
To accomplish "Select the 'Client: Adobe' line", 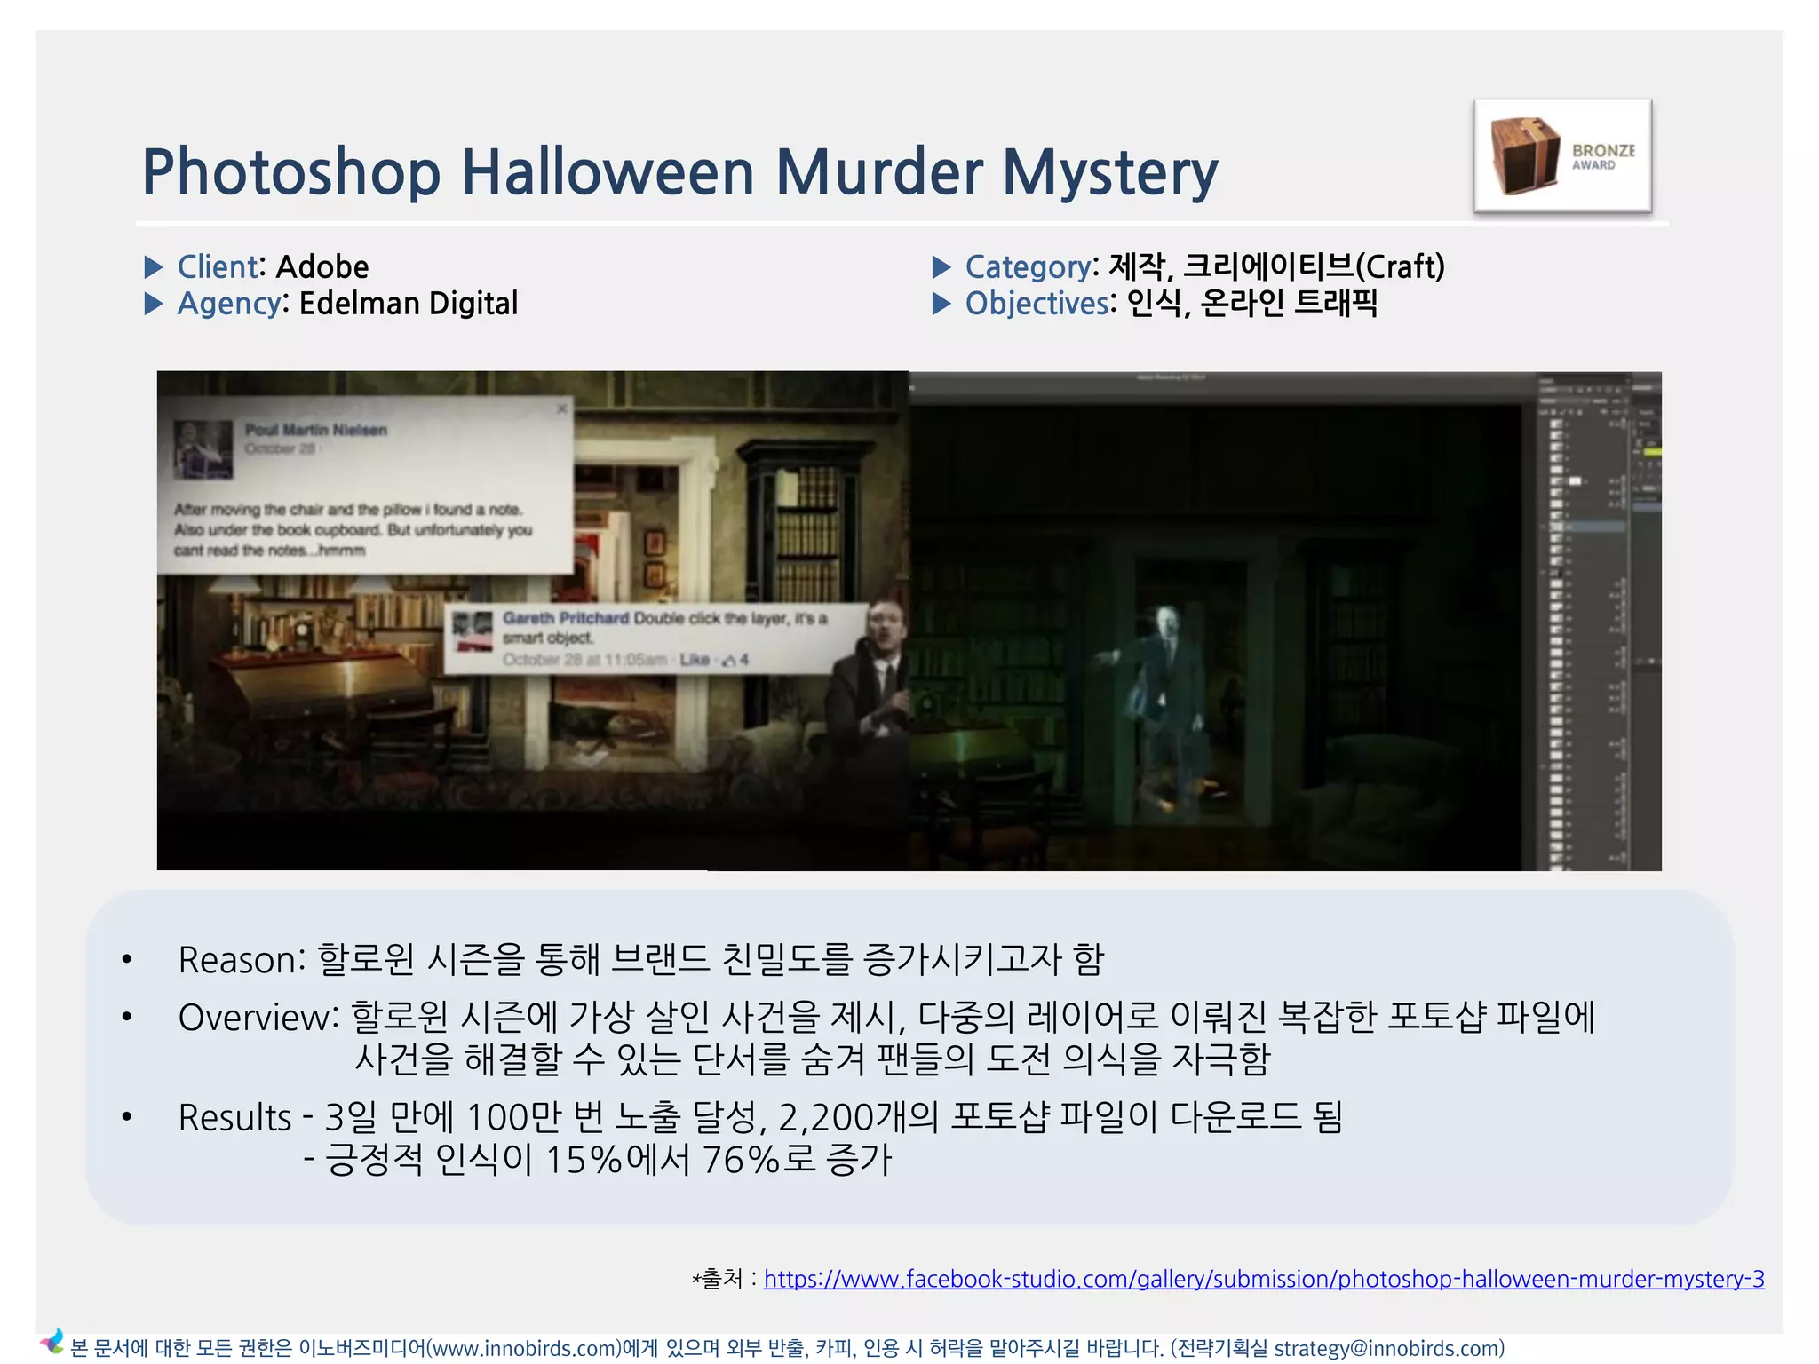I will pos(273,266).
